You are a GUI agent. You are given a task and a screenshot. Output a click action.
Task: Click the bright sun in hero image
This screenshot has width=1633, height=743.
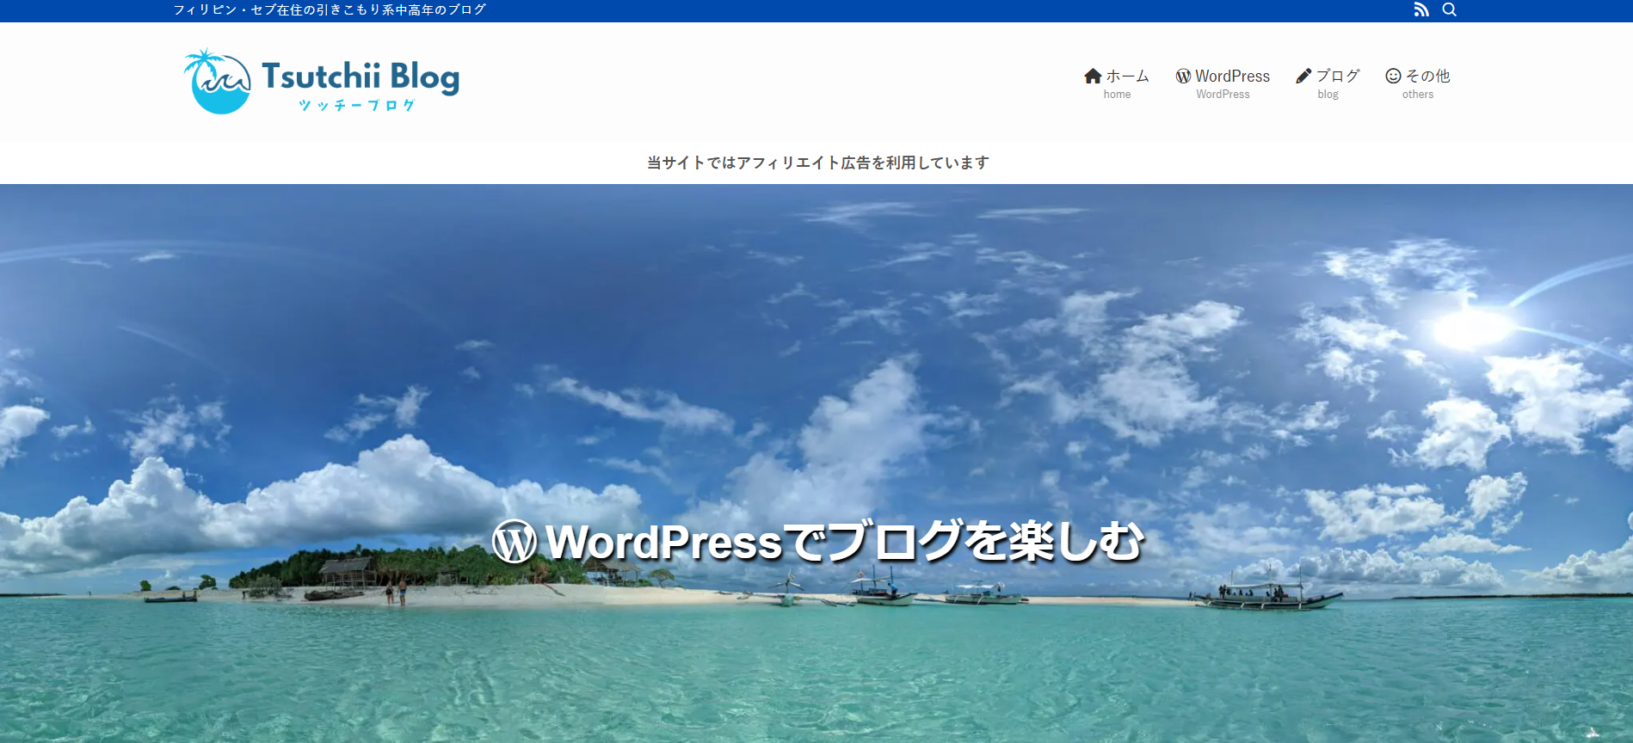pyautogui.click(x=1471, y=328)
